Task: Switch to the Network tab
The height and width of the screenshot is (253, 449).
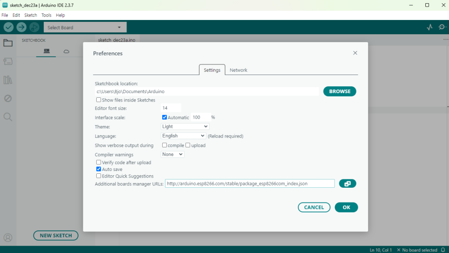Action: click(x=238, y=70)
